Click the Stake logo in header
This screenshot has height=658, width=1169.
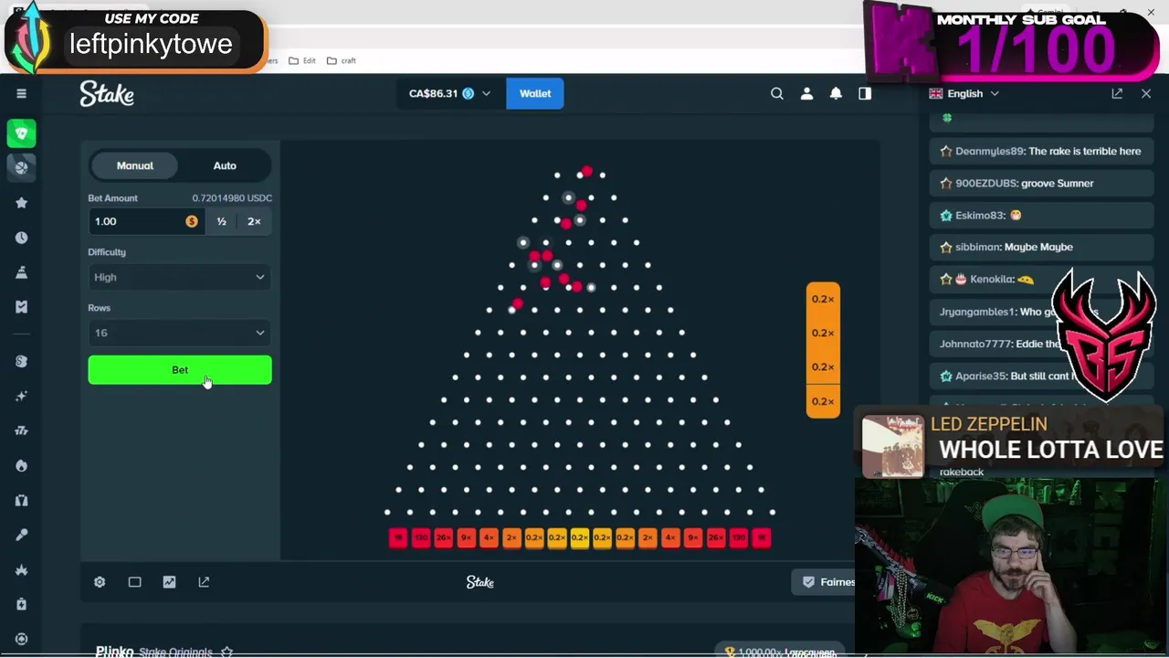point(107,93)
